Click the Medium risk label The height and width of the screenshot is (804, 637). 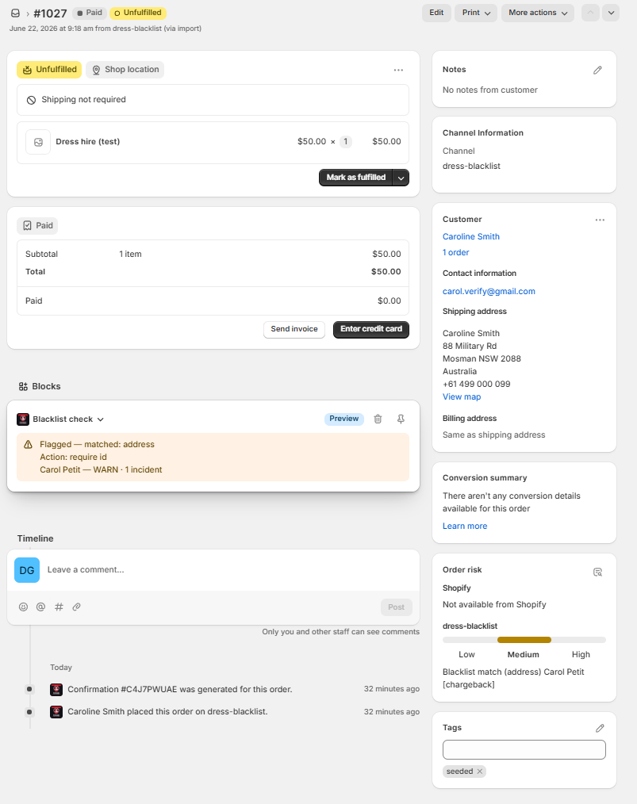point(523,655)
